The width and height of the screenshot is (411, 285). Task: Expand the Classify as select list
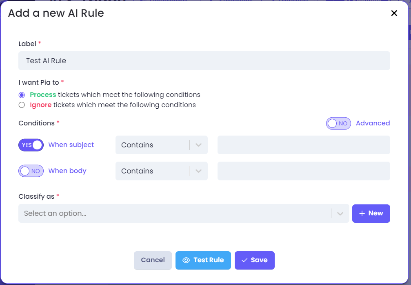click(x=184, y=213)
